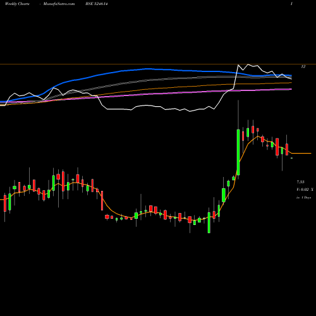Click the 'in 1 Days' text
316x316 pixels.
click(x=303, y=198)
